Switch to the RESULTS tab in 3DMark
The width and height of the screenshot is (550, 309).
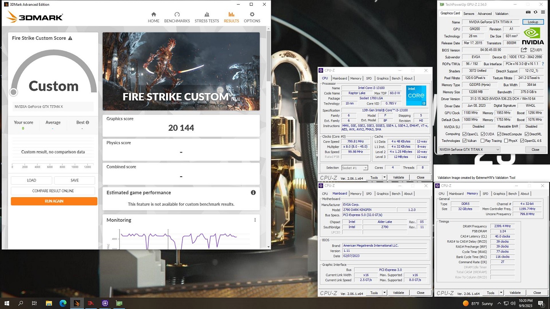pyautogui.click(x=231, y=18)
